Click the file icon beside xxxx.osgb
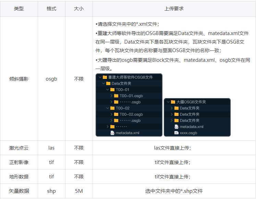Image resolution: width=256 pixels, height=199 pixels. pos(176,133)
